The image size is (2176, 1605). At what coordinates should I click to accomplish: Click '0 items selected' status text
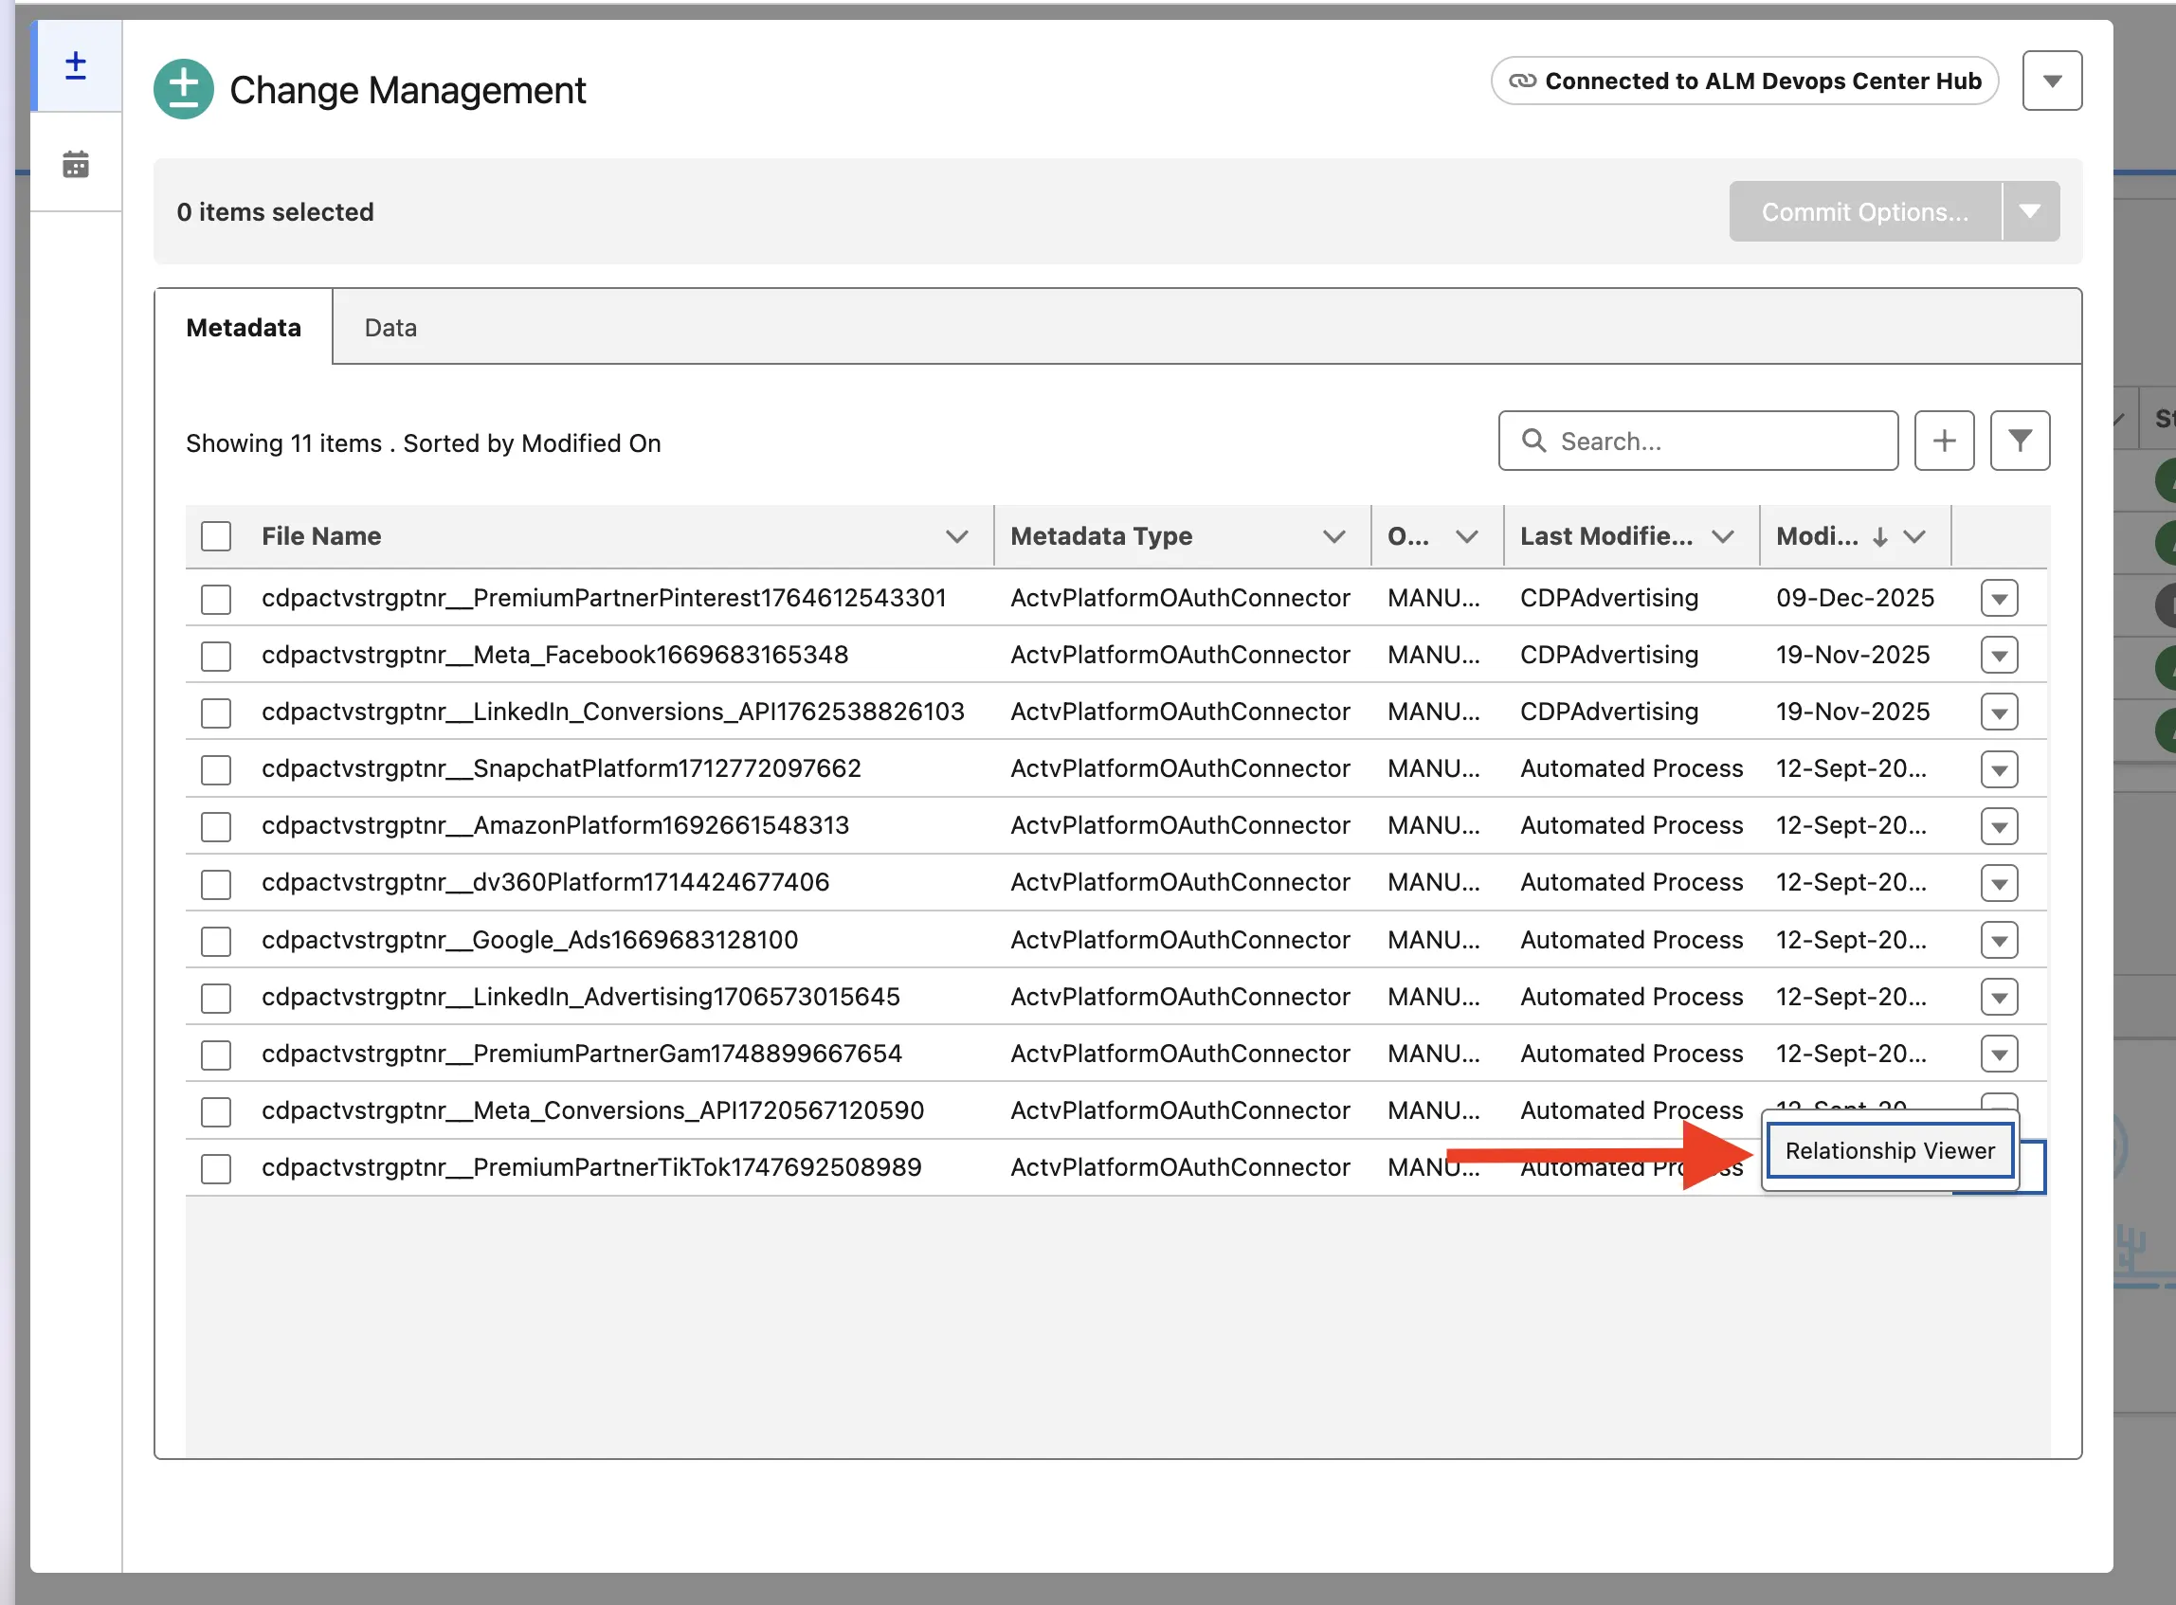click(275, 212)
